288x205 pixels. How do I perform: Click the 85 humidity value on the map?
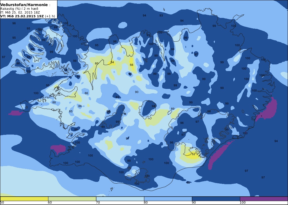[71, 111]
